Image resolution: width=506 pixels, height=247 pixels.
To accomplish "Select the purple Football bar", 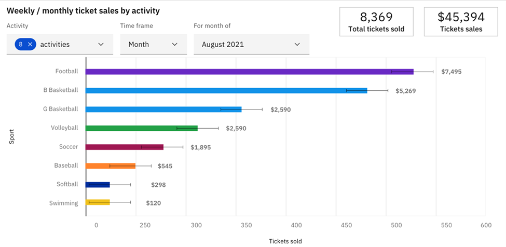I will [x=250, y=72].
